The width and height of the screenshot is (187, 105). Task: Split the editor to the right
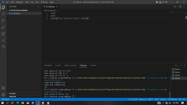click(x=180, y=6)
